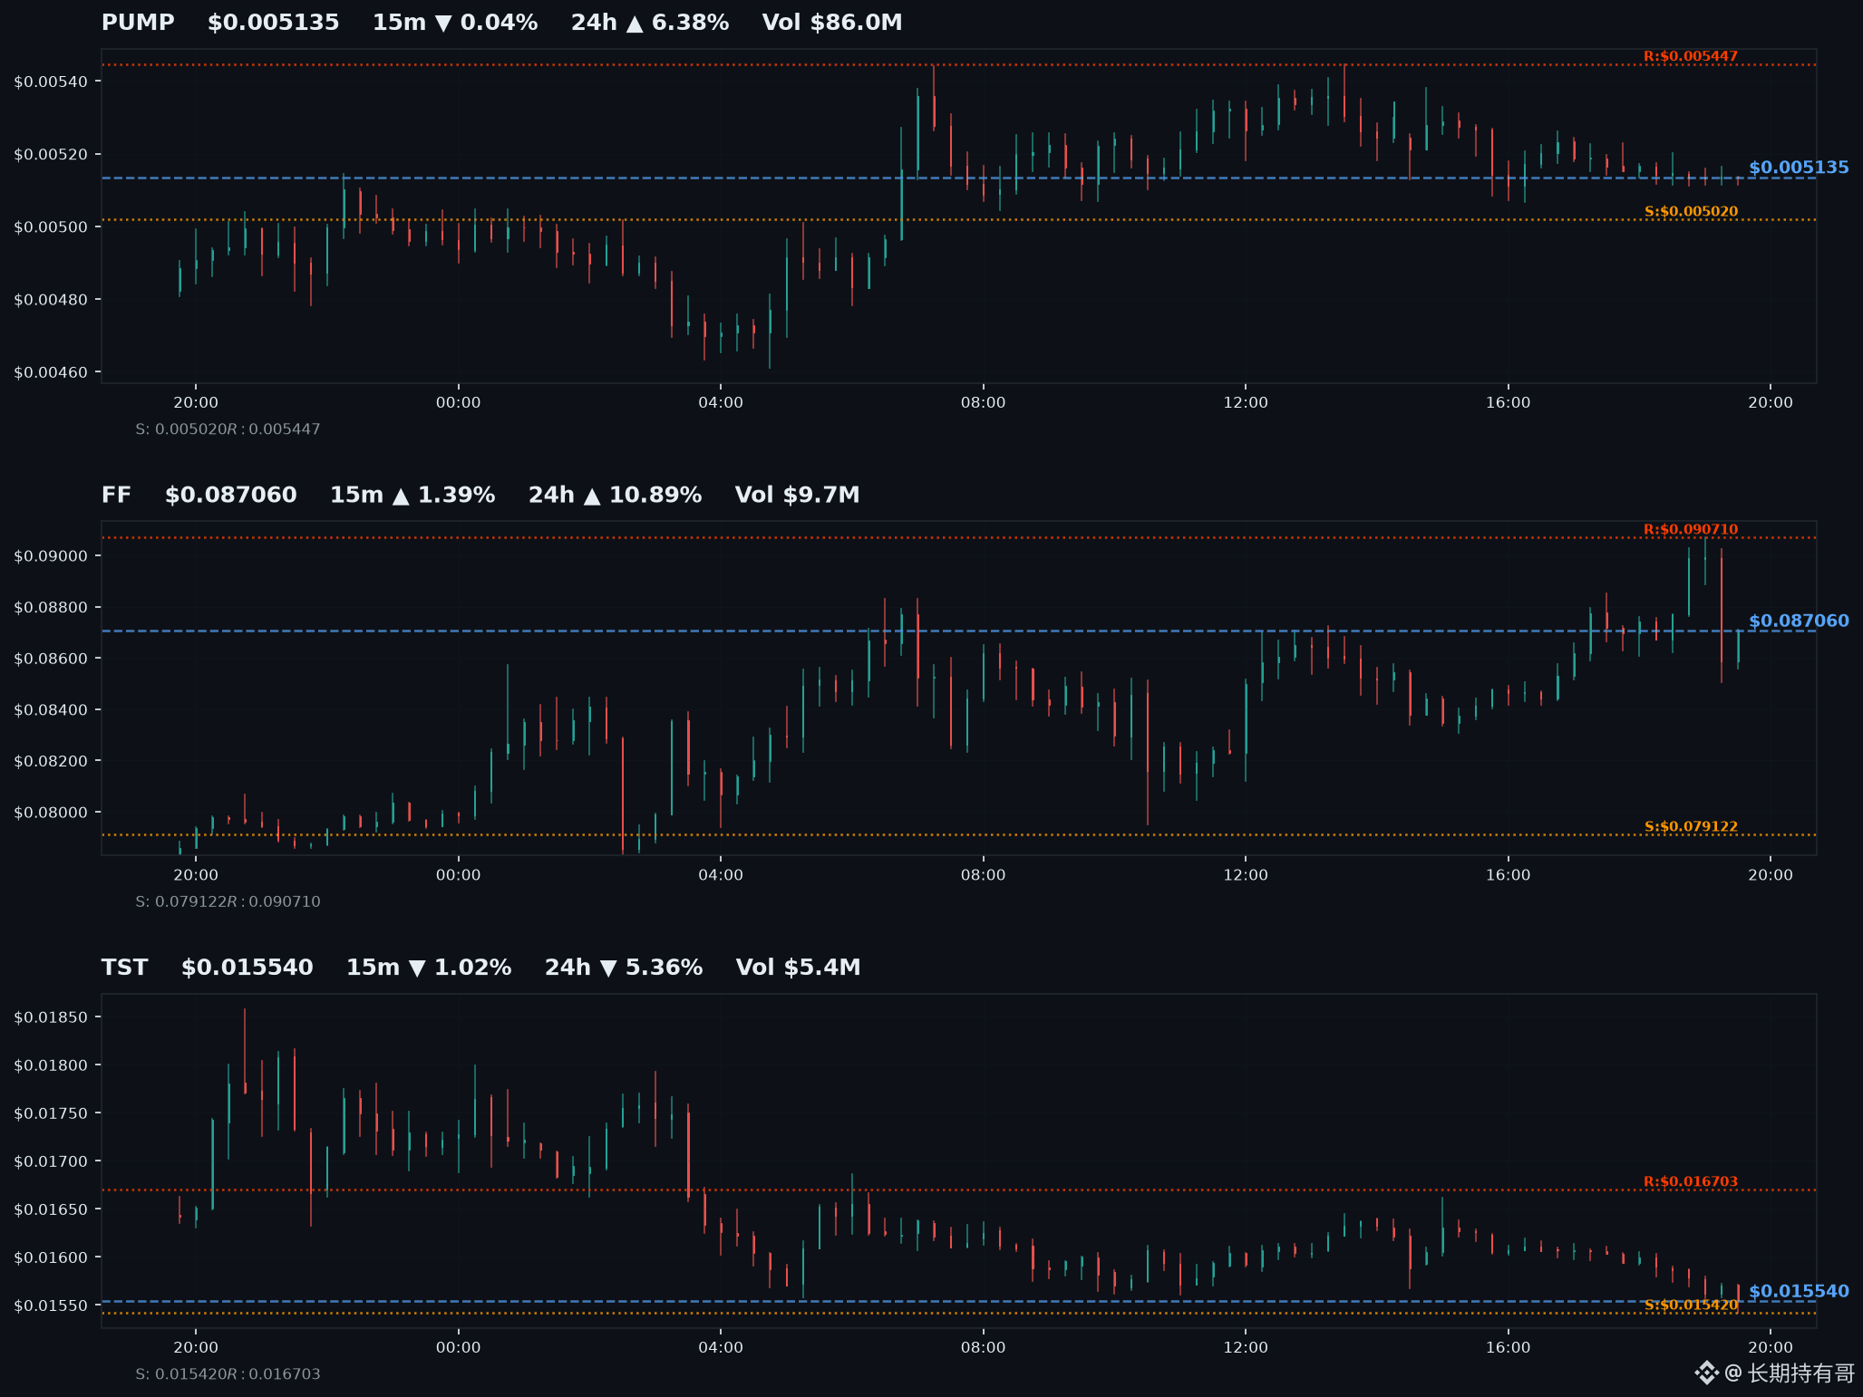The height and width of the screenshot is (1397, 1863).
Task: Click the PUMP ticker name in the title
Action: tap(138, 23)
